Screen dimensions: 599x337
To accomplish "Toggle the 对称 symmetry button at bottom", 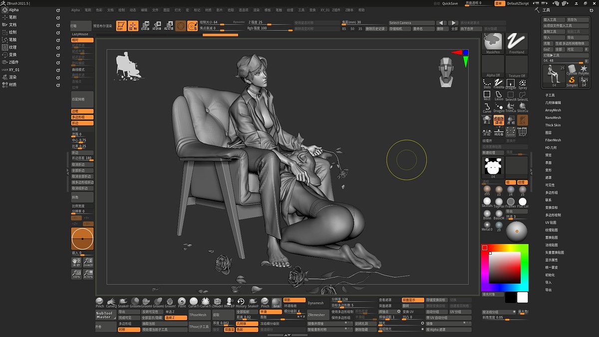I will (x=128, y=330).
